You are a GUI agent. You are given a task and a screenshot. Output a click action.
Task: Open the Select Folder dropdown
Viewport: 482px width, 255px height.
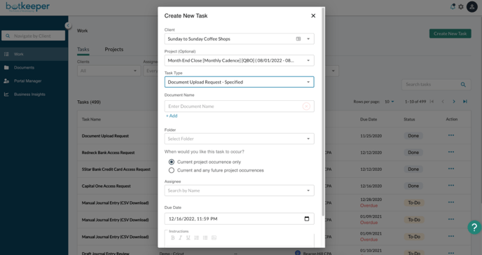[x=239, y=139]
